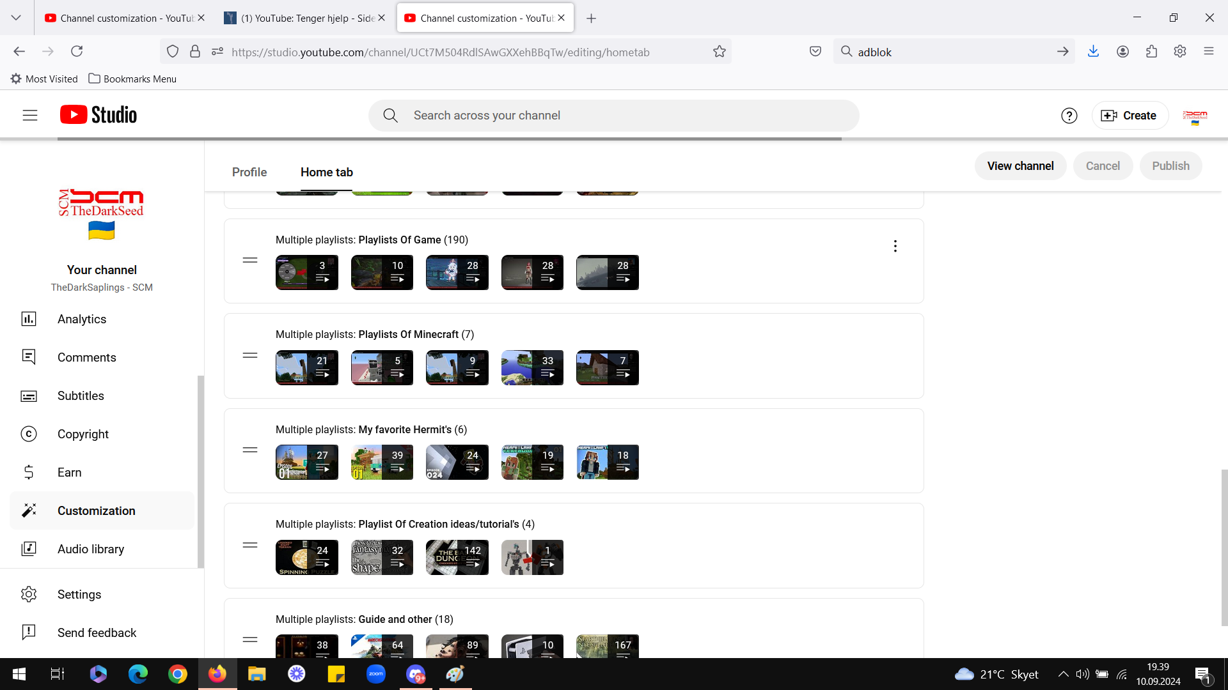The image size is (1228, 690).
Task: Click the 167-video playlist thumbnail in Guide and other
Action: click(x=608, y=646)
